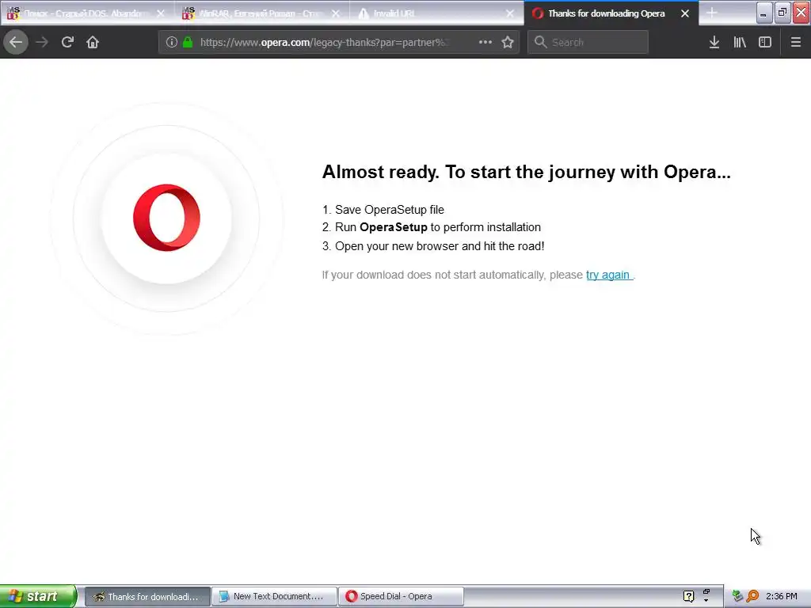811x608 pixels.
Task: Click the search magnifier icon
Action: 540,42
